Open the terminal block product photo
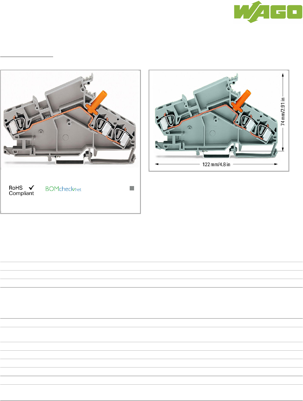Screen dimensions: 303x401 (x=70, y=119)
